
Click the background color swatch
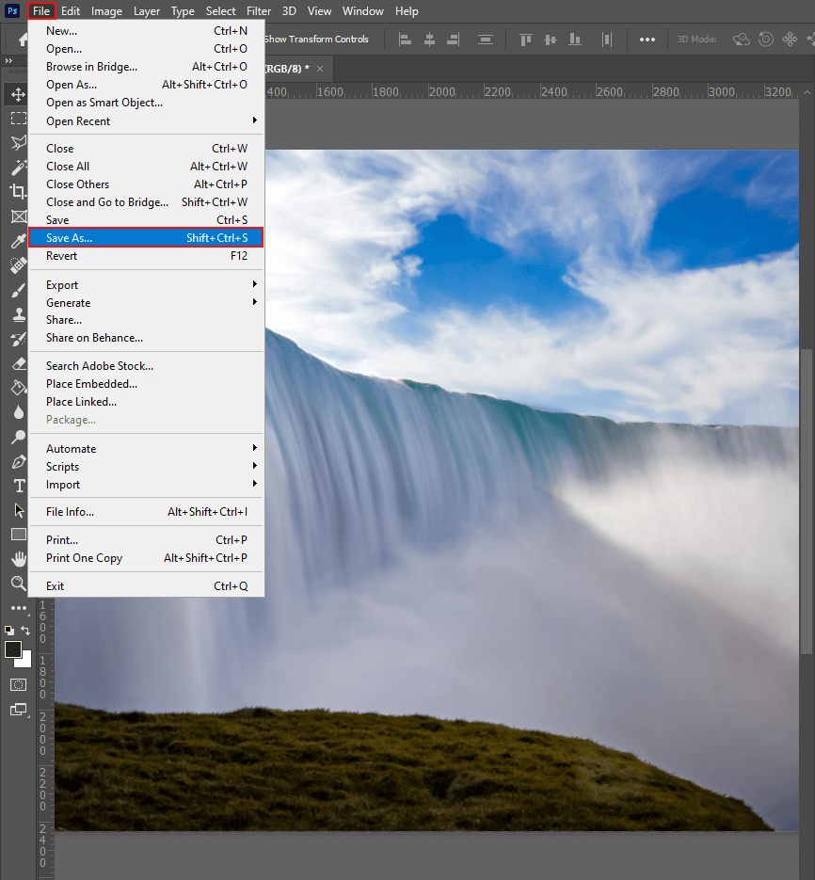click(x=25, y=662)
